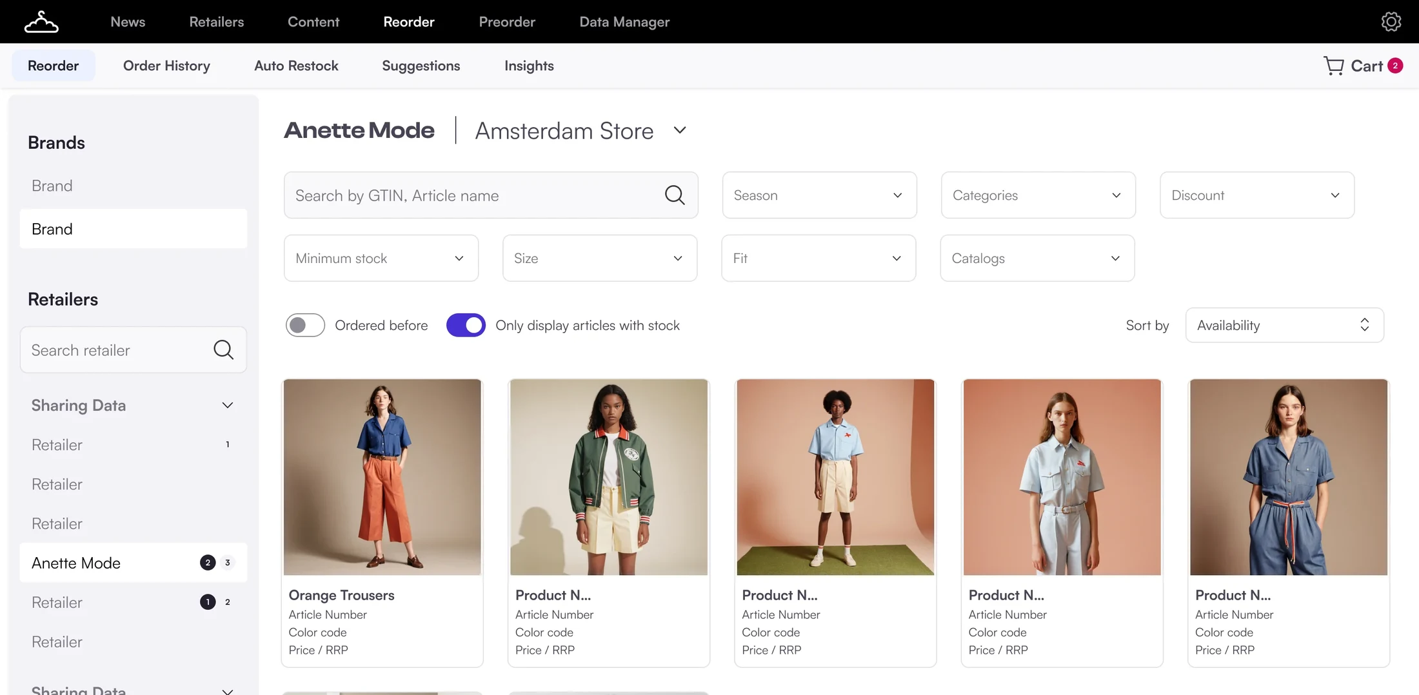Open the Season dropdown
The height and width of the screenshot is (695, 1419).
coord(819,195)
